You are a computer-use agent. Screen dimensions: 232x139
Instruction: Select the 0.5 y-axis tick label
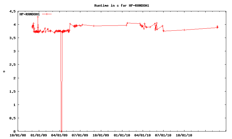click(12, 118)
